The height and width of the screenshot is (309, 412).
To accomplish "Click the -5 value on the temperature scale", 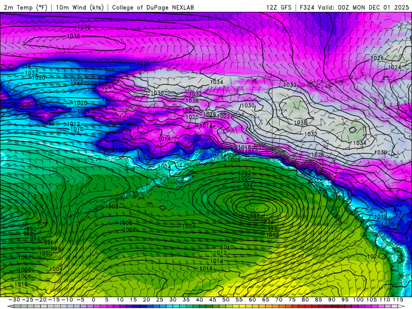I will tap(80, 300).
